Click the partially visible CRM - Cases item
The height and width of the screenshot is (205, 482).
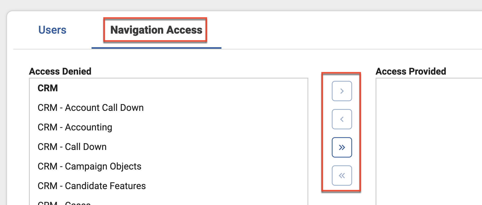click(64, 203)
